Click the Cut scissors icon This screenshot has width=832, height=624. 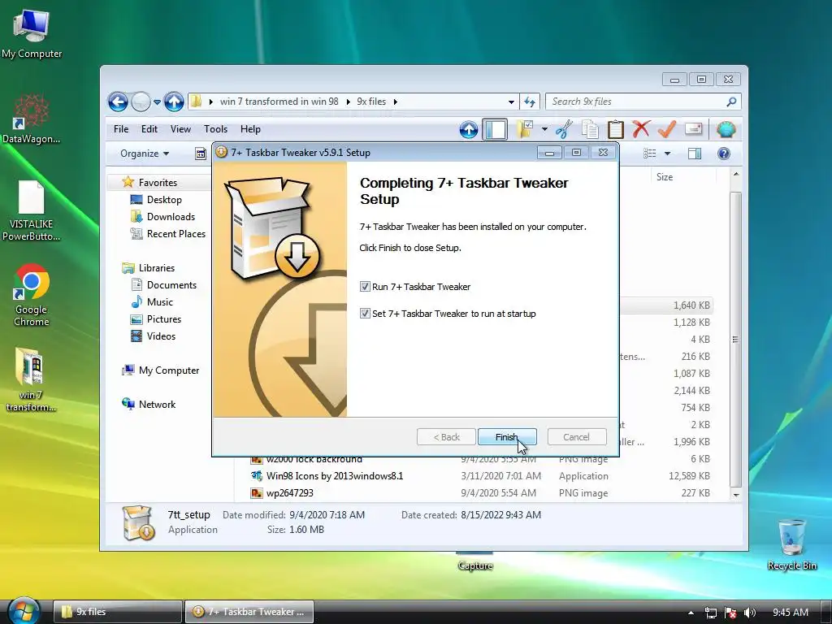(x=564, y=129)
